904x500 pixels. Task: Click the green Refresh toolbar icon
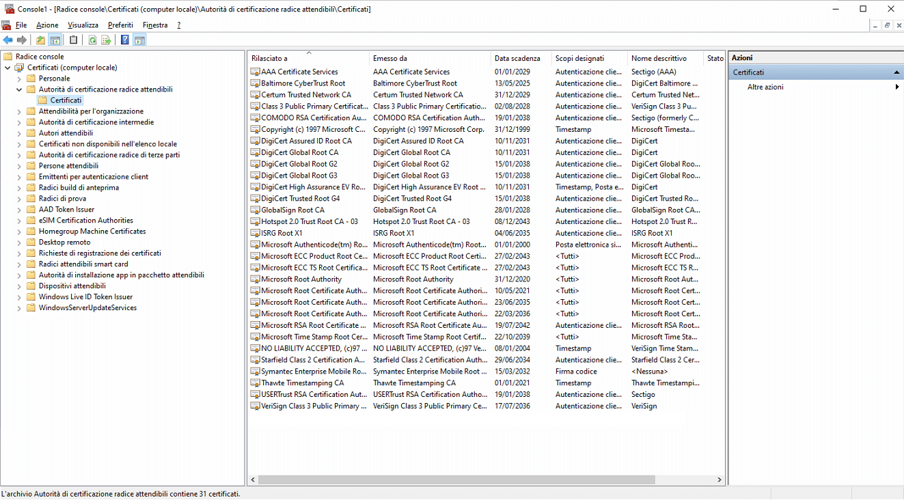92,40
